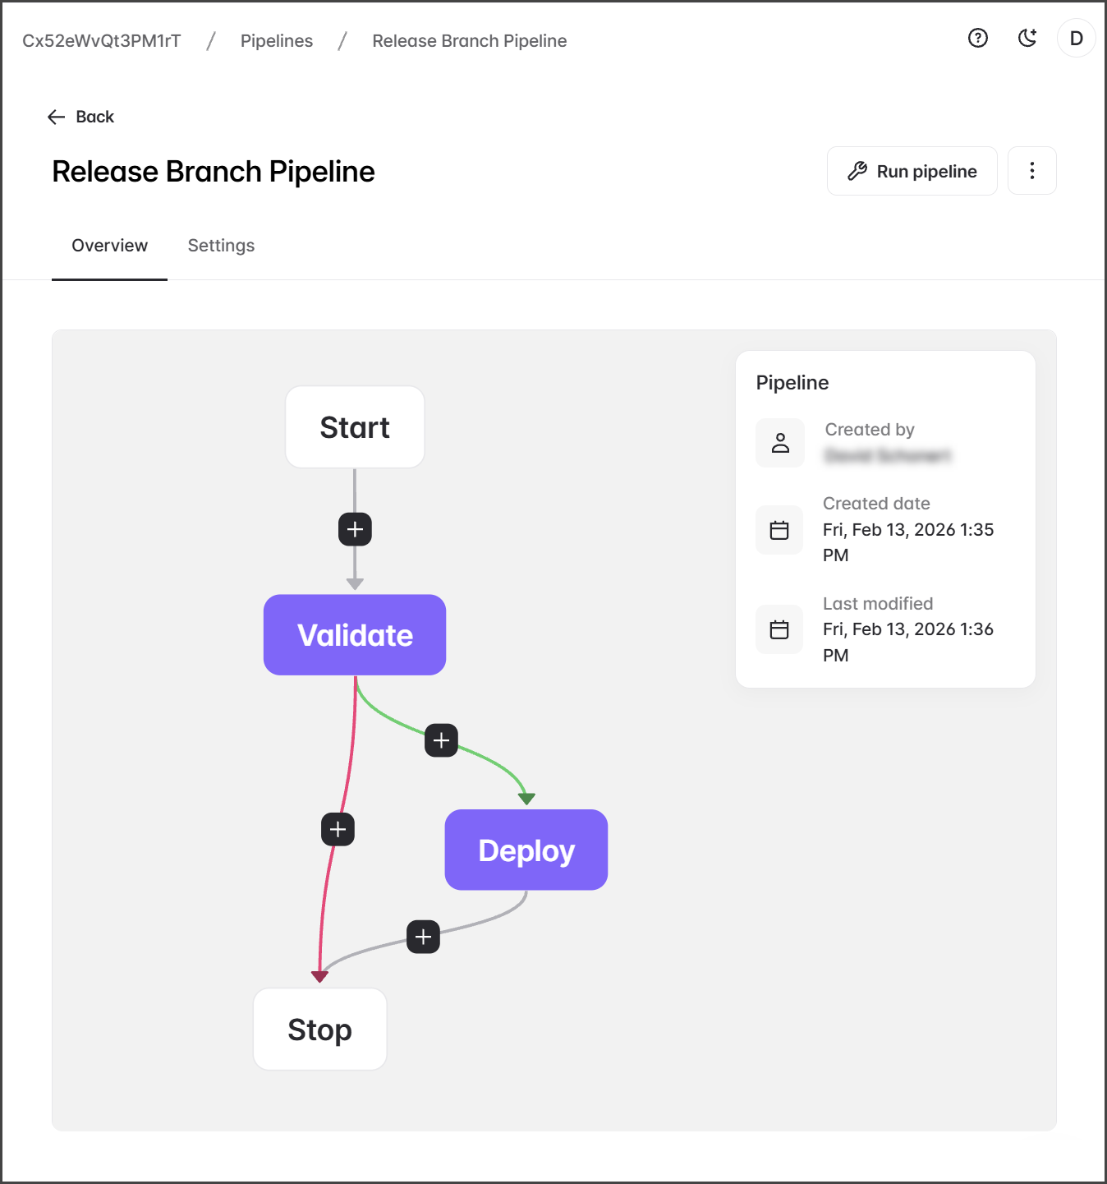1107x1184 pixels.
Task: Click the Last modified calendar icon
Action: point(779,629)
